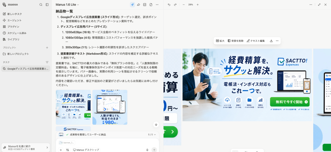
Task: Open task filter icon beside タスク
Action: point(47,62)
